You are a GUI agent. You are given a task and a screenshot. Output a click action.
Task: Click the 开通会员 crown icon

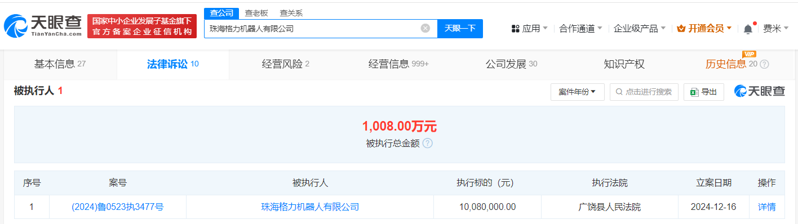(x=681, y=28)
